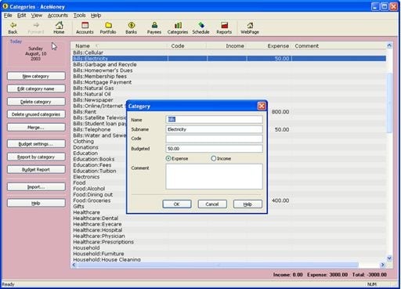Open the Accounts menu
This screenshot has width=401, height=289.
(58, 16)
